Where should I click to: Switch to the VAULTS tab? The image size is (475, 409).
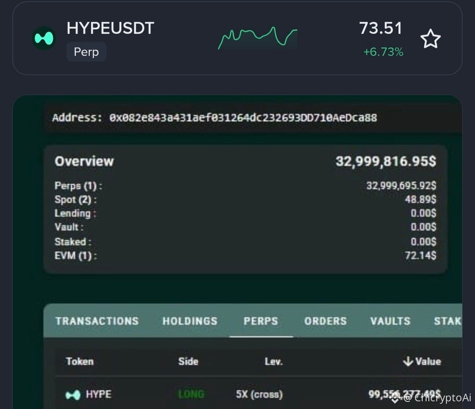click(x=391, y=321)
